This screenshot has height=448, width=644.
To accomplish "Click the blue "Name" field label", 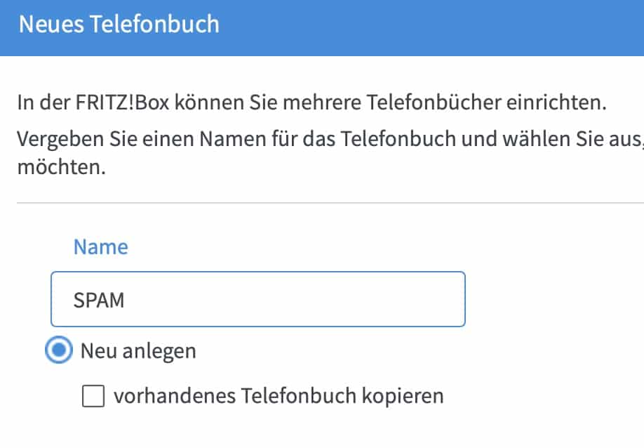I will pyautogui.click(x=101, y=247).
